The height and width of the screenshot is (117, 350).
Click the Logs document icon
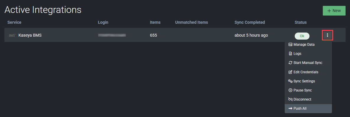point(290,54)
